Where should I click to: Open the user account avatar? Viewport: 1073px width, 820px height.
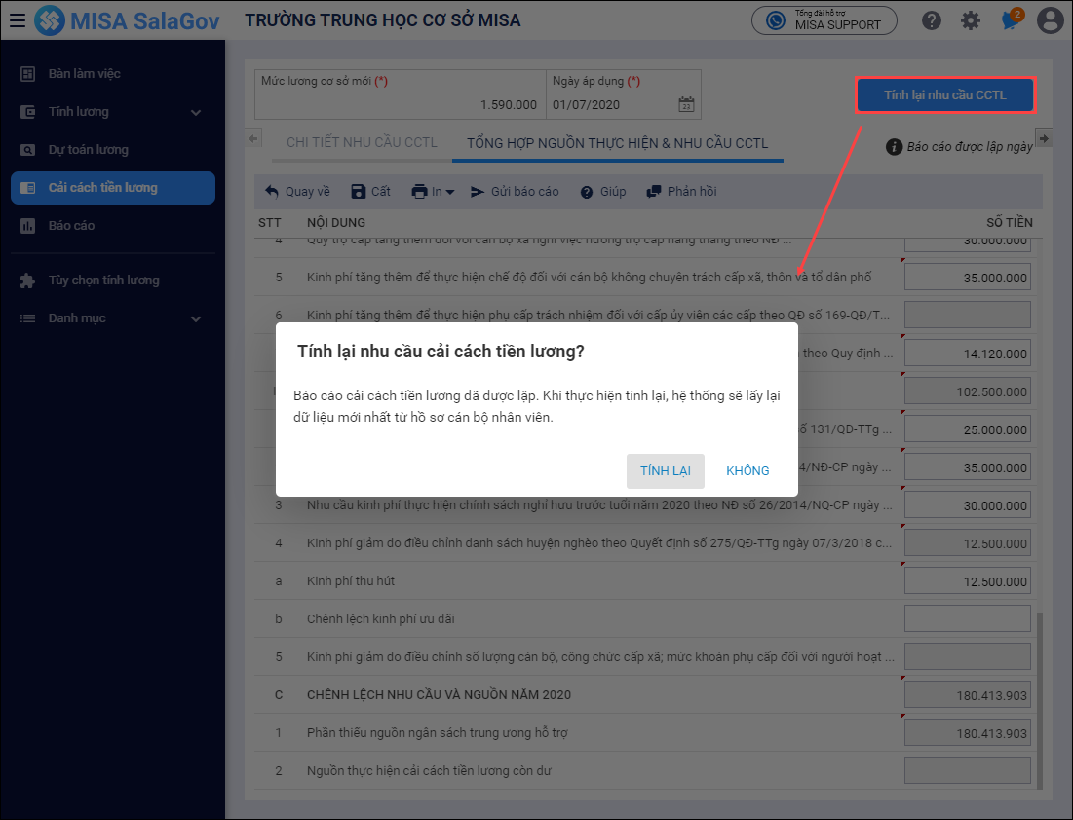(1050, 20)
